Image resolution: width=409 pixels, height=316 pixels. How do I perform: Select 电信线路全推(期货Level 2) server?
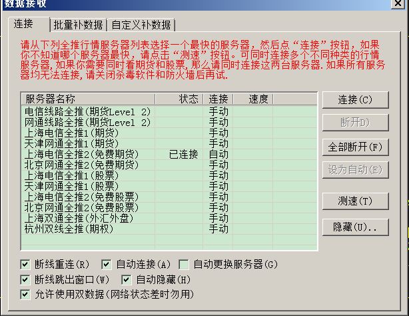[87, 111]
